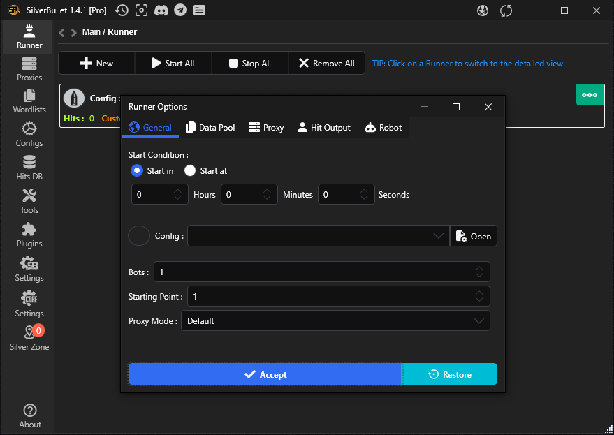Click the Seconds spinner arrows
The width and height of the screenshot is (614, 435).
[364, 194]
